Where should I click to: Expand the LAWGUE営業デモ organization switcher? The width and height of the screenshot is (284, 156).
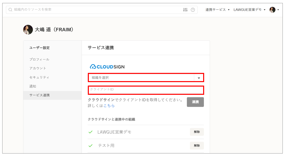pyautogui.click(x=249, y=10)
